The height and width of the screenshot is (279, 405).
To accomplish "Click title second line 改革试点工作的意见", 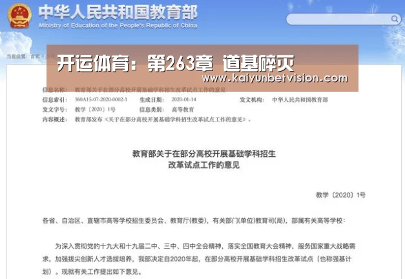I will tap(204, 165).
